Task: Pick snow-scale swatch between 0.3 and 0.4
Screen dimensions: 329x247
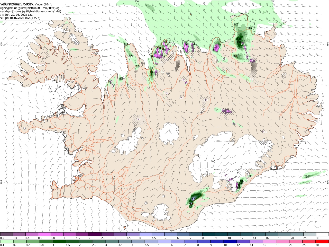Action: click(19, 234)
